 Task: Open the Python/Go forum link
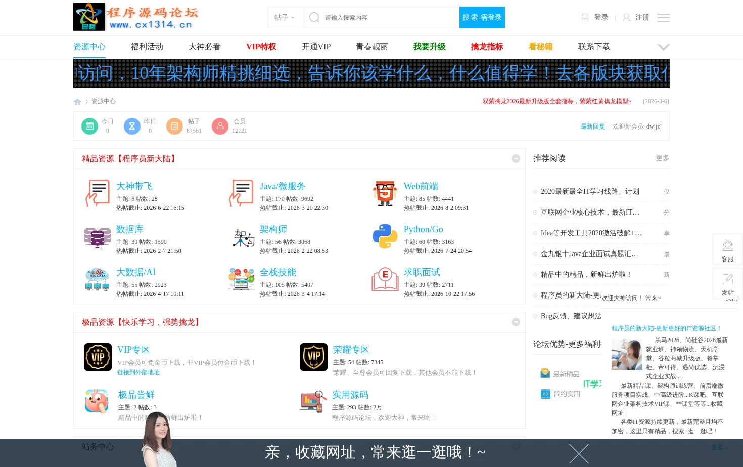pos(424,229)
